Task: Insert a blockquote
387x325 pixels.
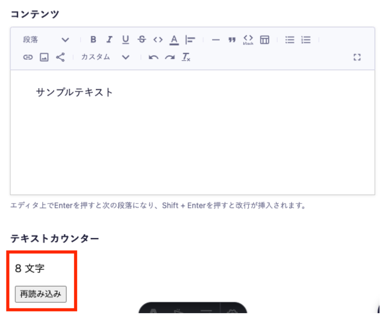Action: tap(232, 40)
